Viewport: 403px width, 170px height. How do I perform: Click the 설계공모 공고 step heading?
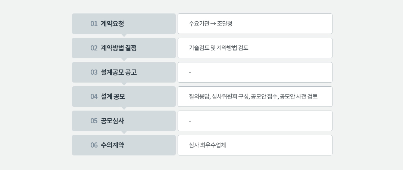(119, 72)
